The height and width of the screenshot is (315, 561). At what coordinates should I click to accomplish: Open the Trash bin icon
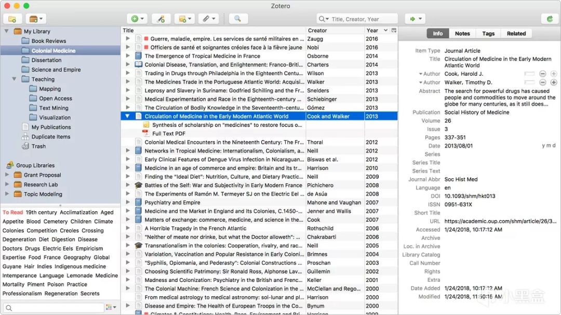click(x=25, y=146)
